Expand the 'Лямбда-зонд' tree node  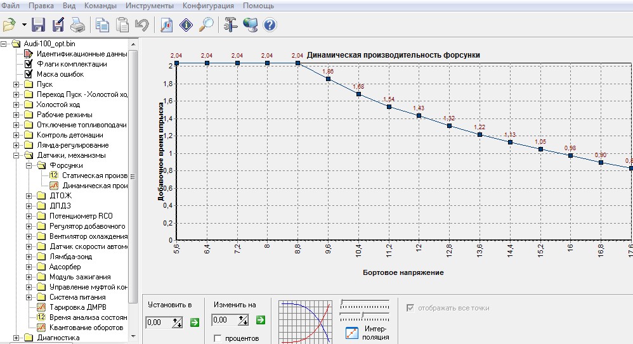click(x=29, y=257)
